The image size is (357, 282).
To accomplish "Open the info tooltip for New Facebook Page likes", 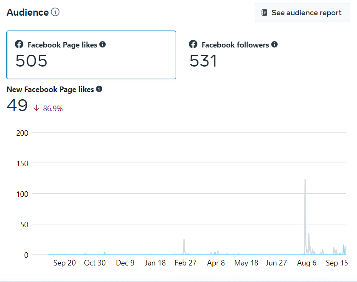I will pos(99,89).
